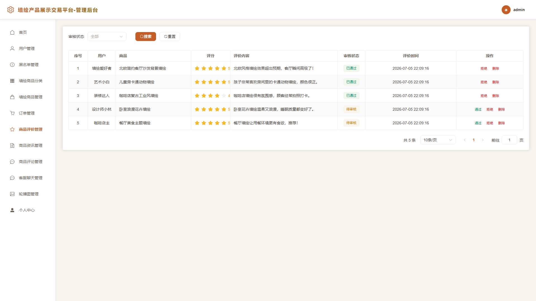Image resolution: width=536 pixels, height=301 pixels.
Task: Reject review from 装修达人
Action: pos(484,96)
